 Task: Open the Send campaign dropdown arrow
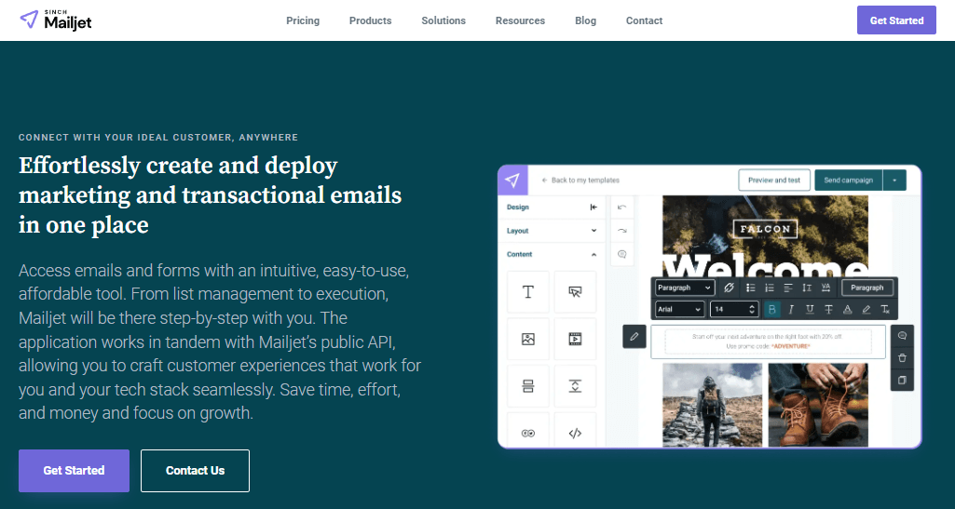[x=894, y=180]
